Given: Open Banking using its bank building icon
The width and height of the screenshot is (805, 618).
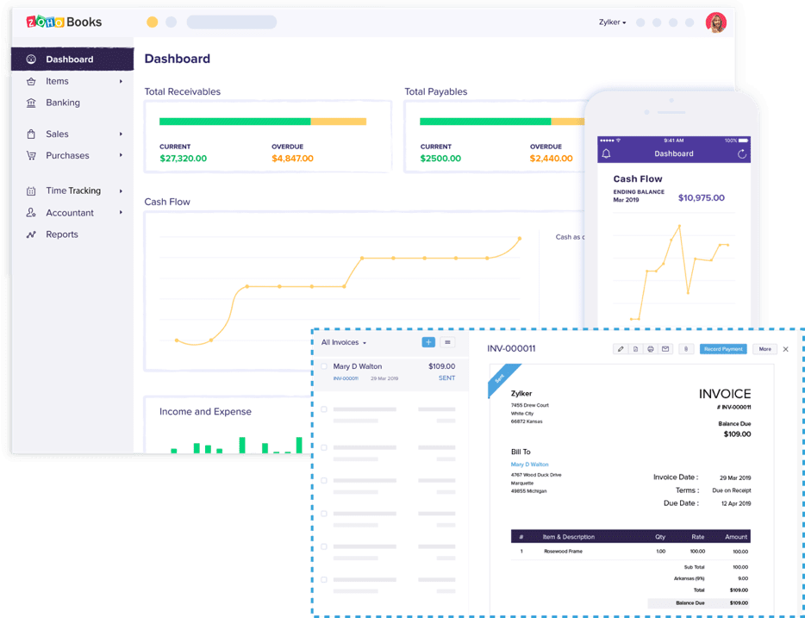Looking at the screenshot, I should coord(31,103).
